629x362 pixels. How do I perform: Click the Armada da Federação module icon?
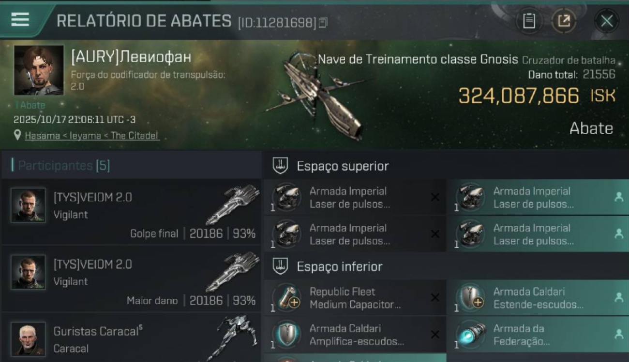[x=470, y=334]
